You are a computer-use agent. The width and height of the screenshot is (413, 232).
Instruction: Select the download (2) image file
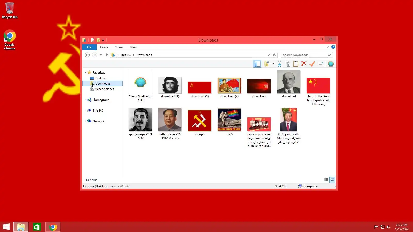coord(229,88)
